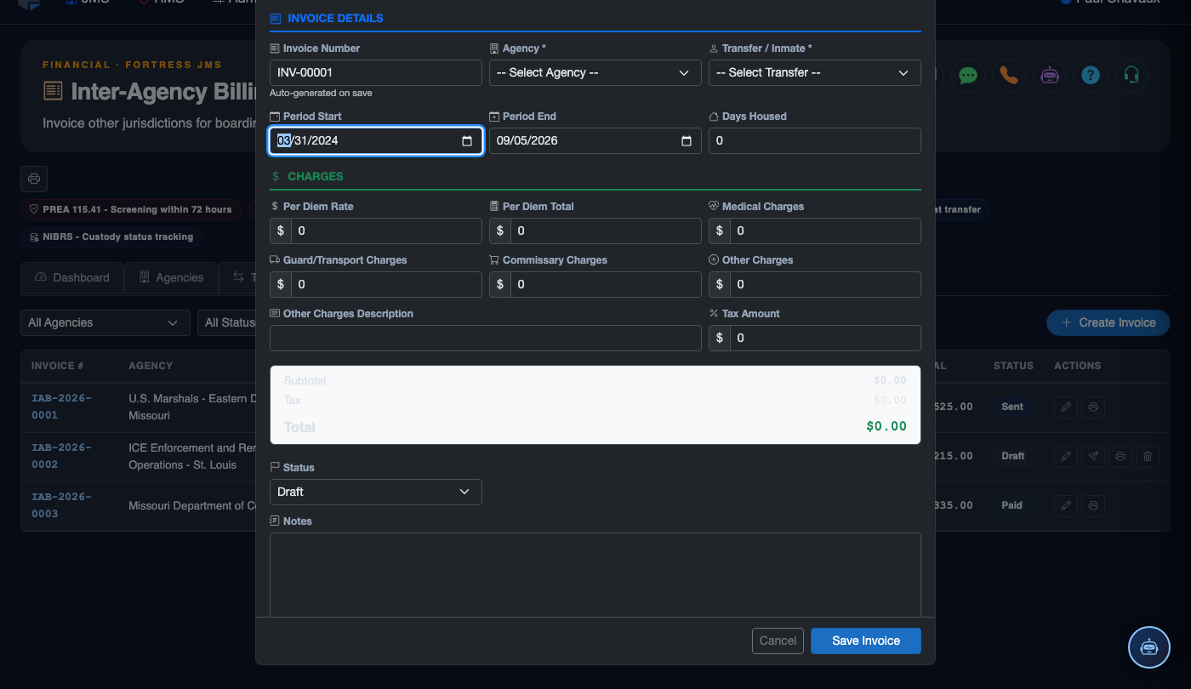Send invoice IAB-2026-0002 with the paper plane icon
This screenshot has width=1191, height=689.
1093,457
